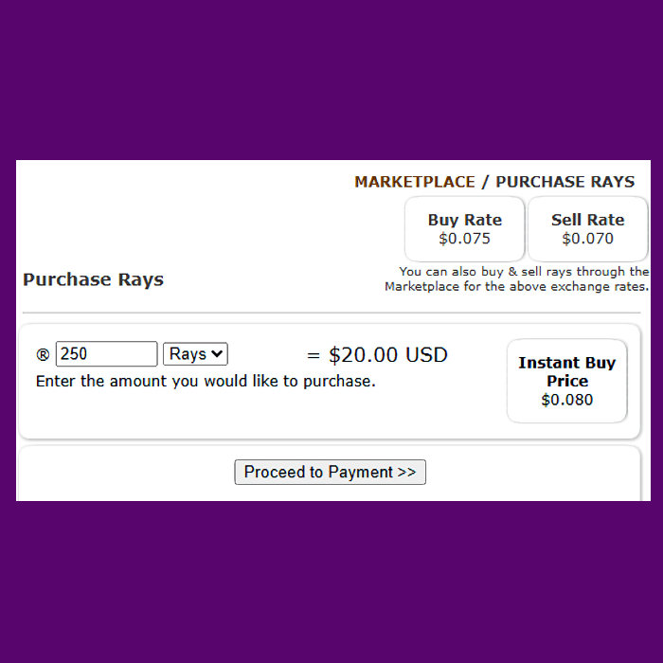The width and height of the screenshot is (663, 663).
Task: Select the PURCHASE RAYS breadcrumb item
Action: (564, 182)
